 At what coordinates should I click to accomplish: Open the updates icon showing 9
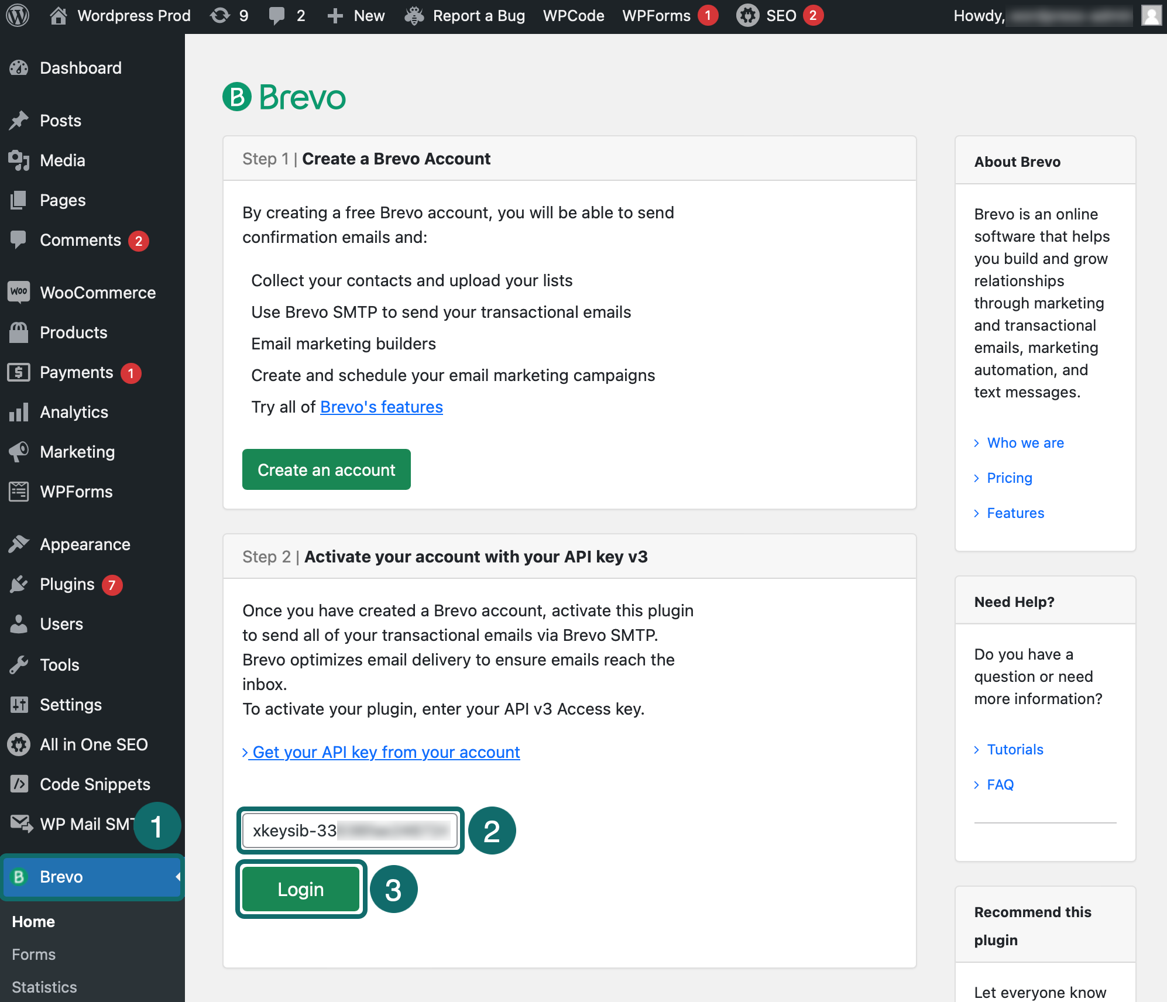point(221,16)
